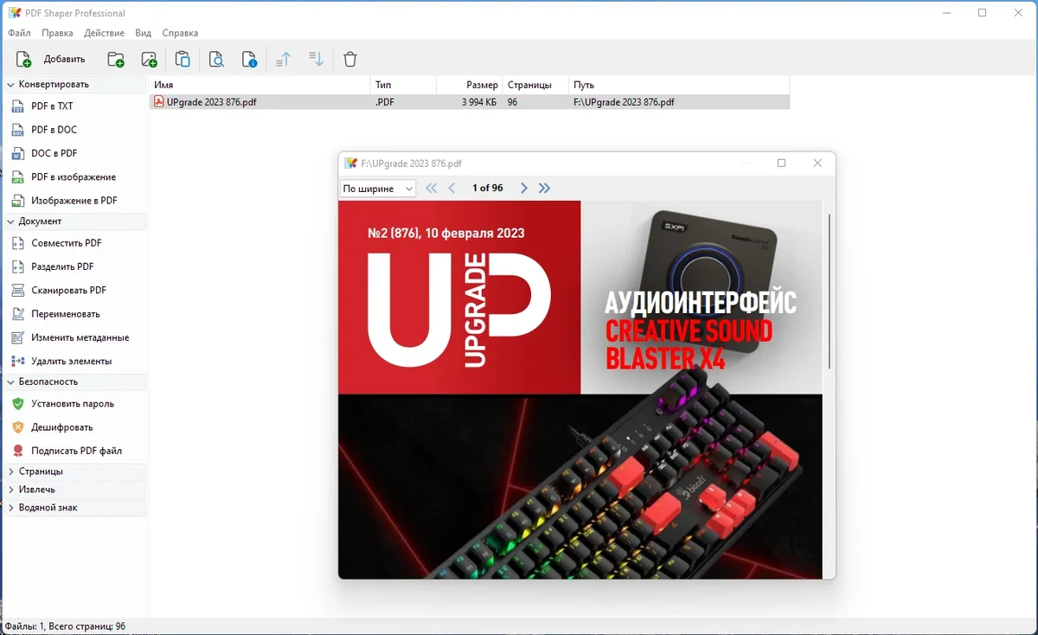Screen dimensions: 1038x635
Task: Open the По ширине zoom dropdown
Action: 377,189
